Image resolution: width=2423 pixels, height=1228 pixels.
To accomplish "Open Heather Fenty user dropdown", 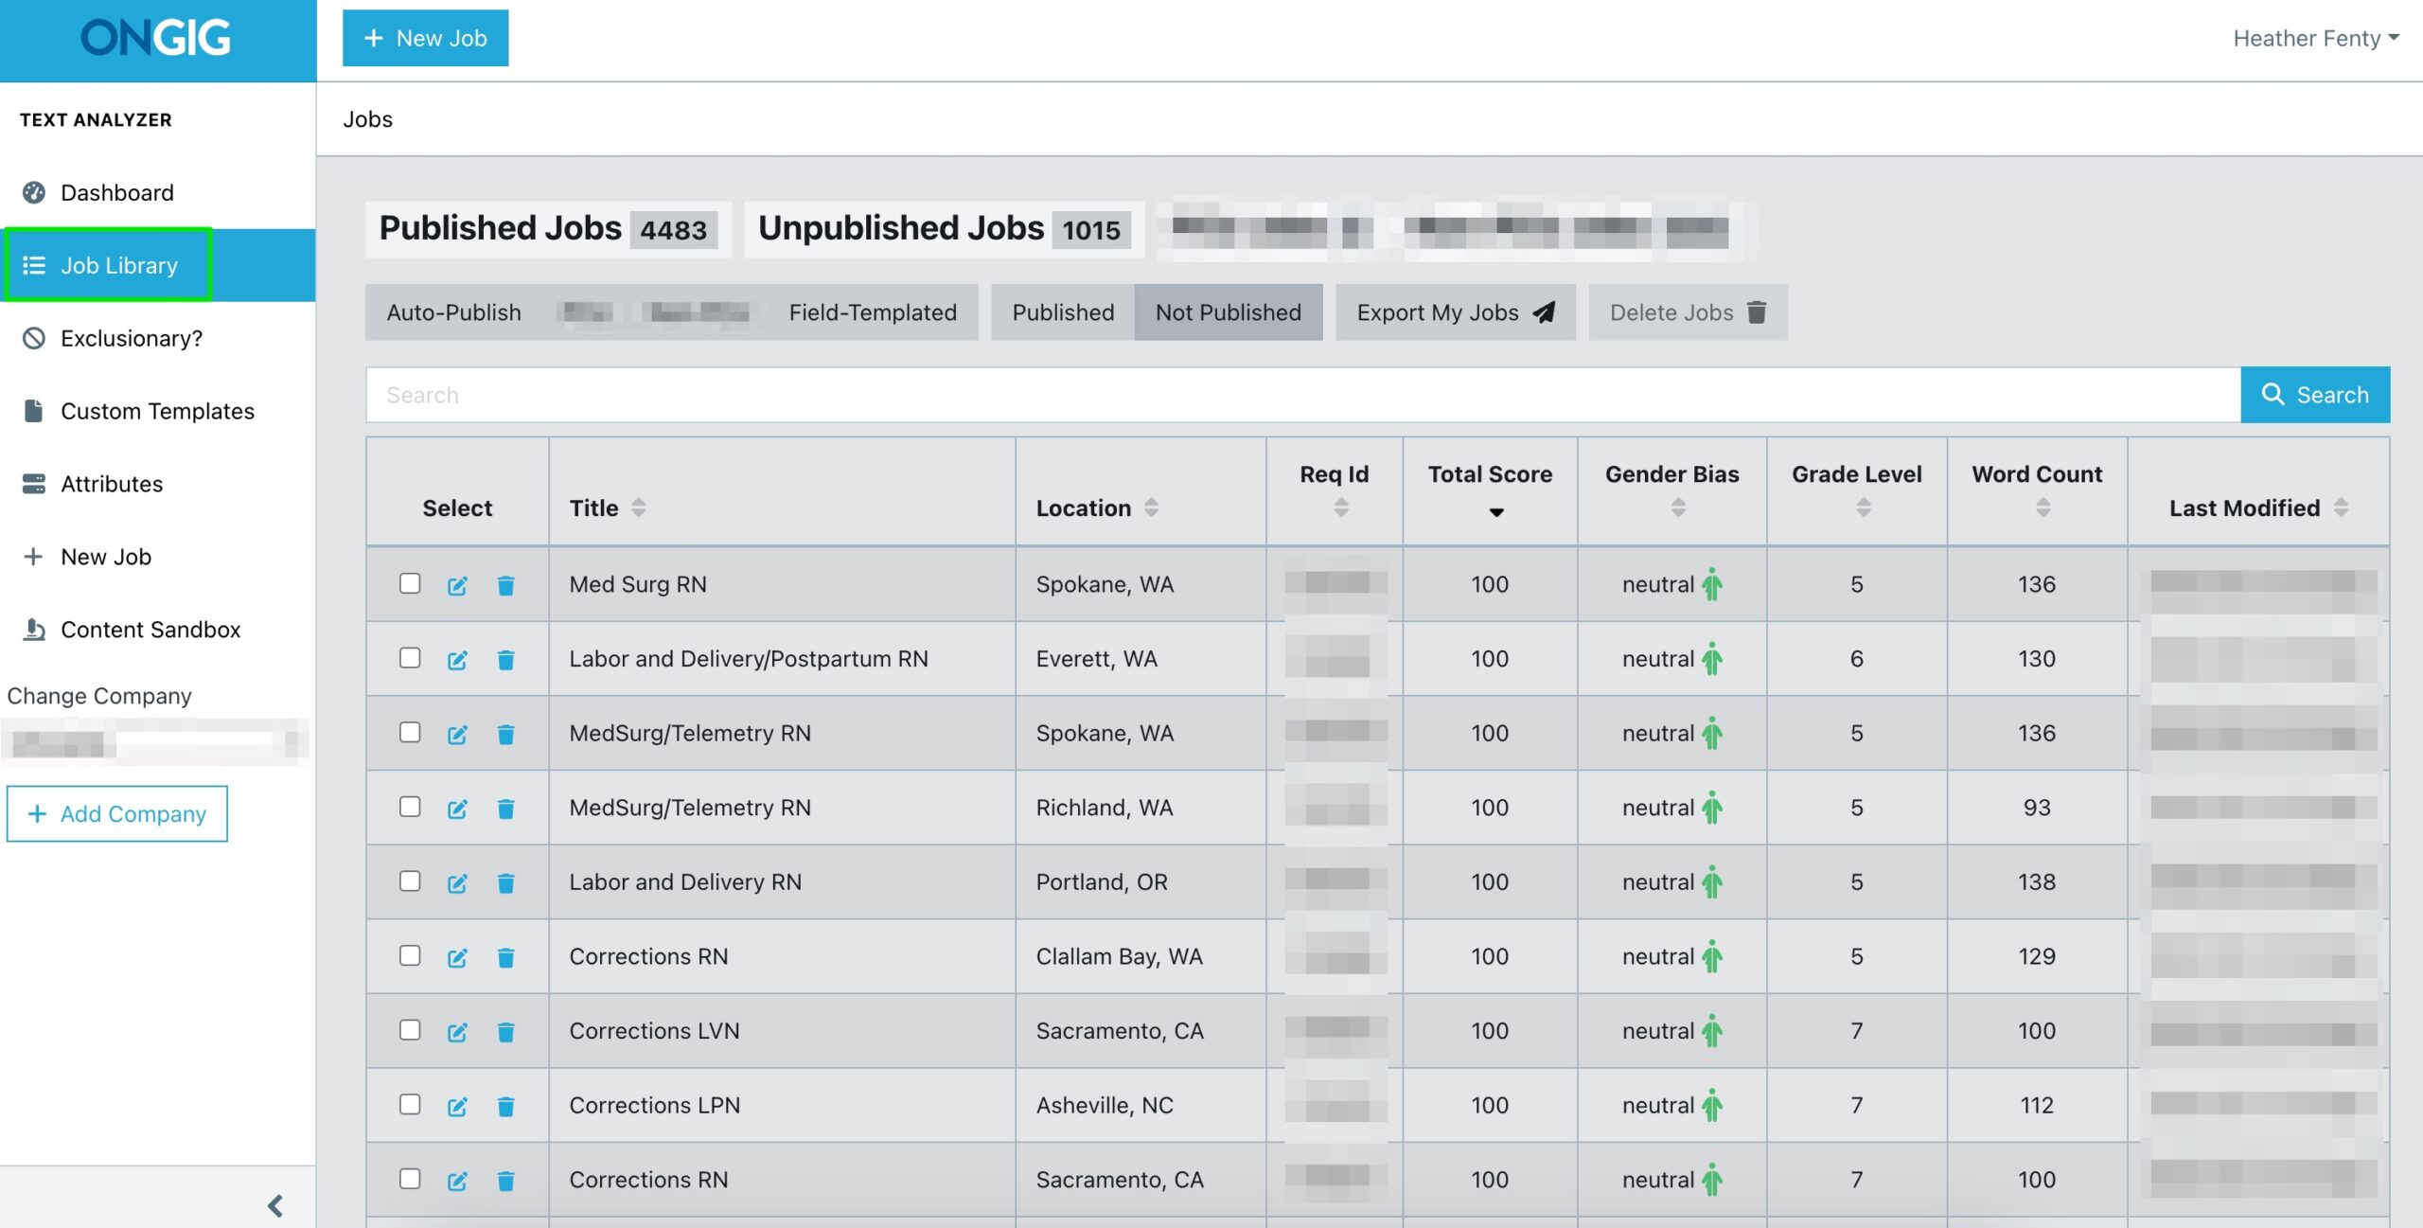I will pos(2315,39).
